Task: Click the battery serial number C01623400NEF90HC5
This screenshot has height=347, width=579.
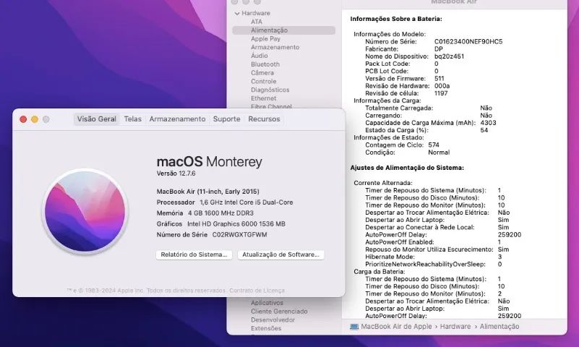Action: [x=468, y=42]
